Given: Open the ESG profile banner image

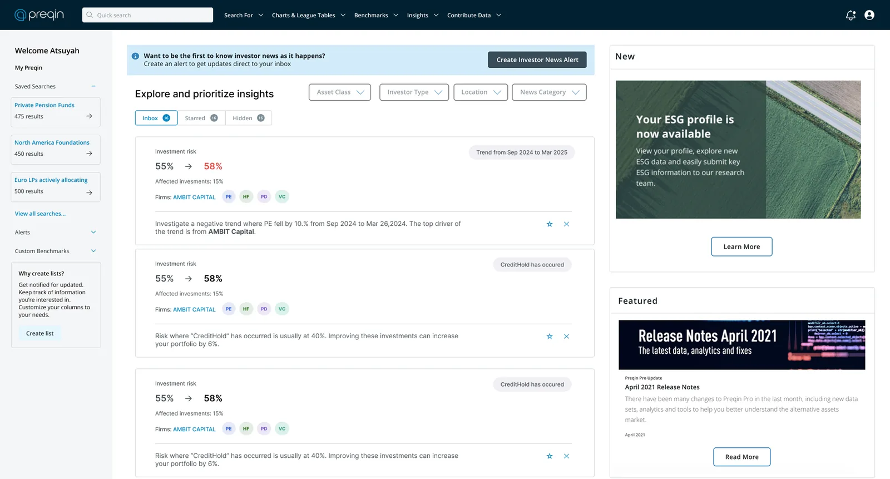Looking at the screenshot, I should coord(738,150).
